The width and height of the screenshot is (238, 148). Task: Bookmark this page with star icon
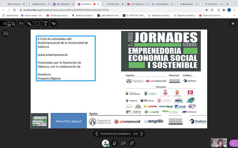pos(212,10)
